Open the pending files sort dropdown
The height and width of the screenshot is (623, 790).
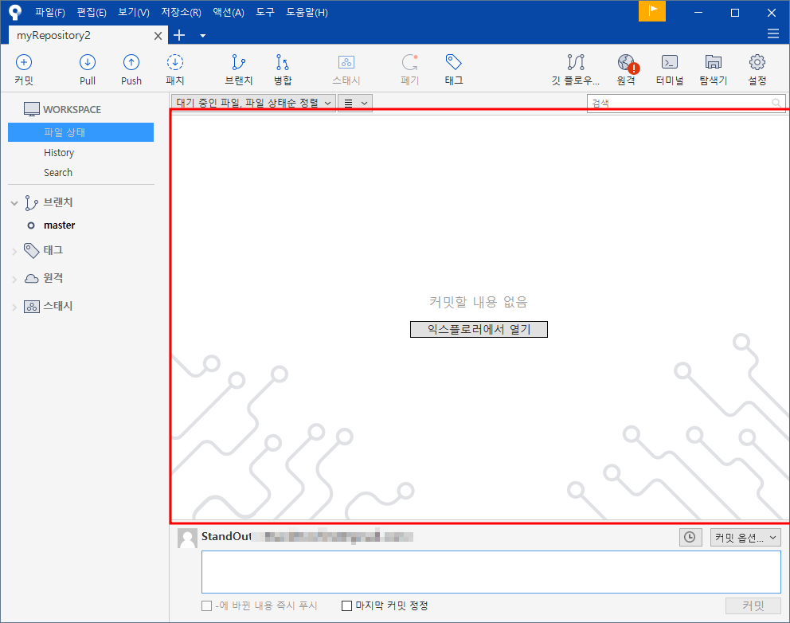tap(253, 103)
